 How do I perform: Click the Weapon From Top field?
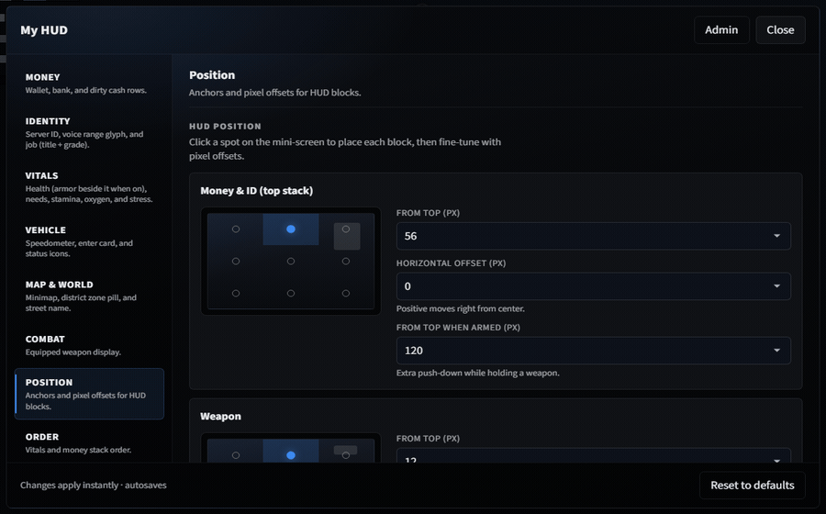pos(593,455)
